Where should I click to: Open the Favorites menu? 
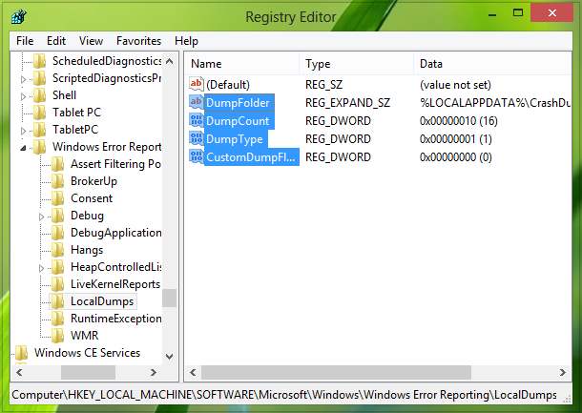pos(138,41)
